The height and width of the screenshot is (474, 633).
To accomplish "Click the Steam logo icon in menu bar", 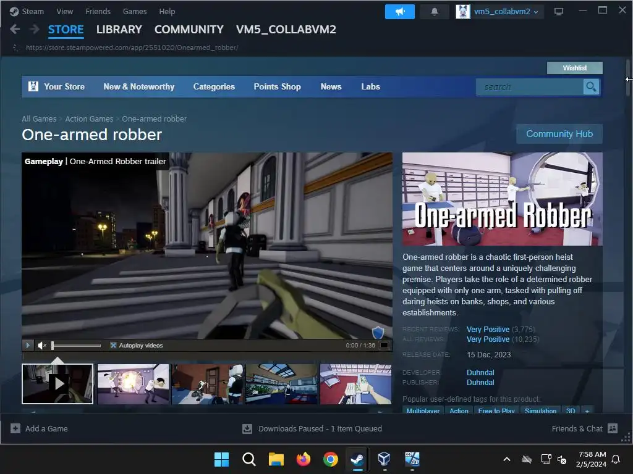I will pos(14,12).
